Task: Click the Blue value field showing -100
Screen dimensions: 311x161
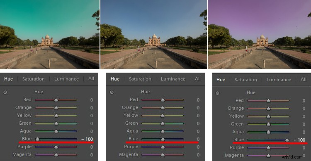Action: (87, 139)
